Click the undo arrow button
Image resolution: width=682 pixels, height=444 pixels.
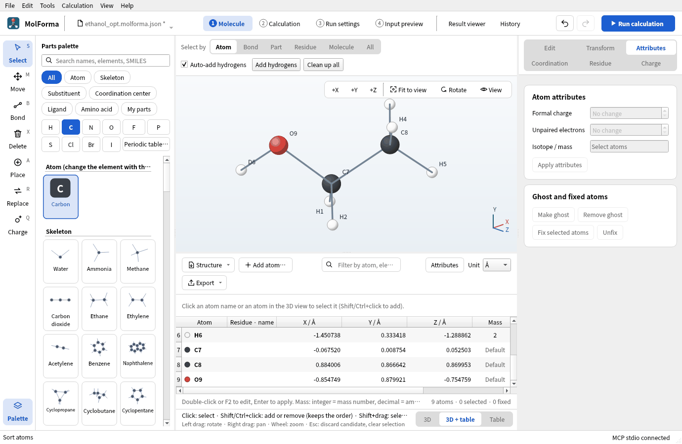tap(565, 24)
